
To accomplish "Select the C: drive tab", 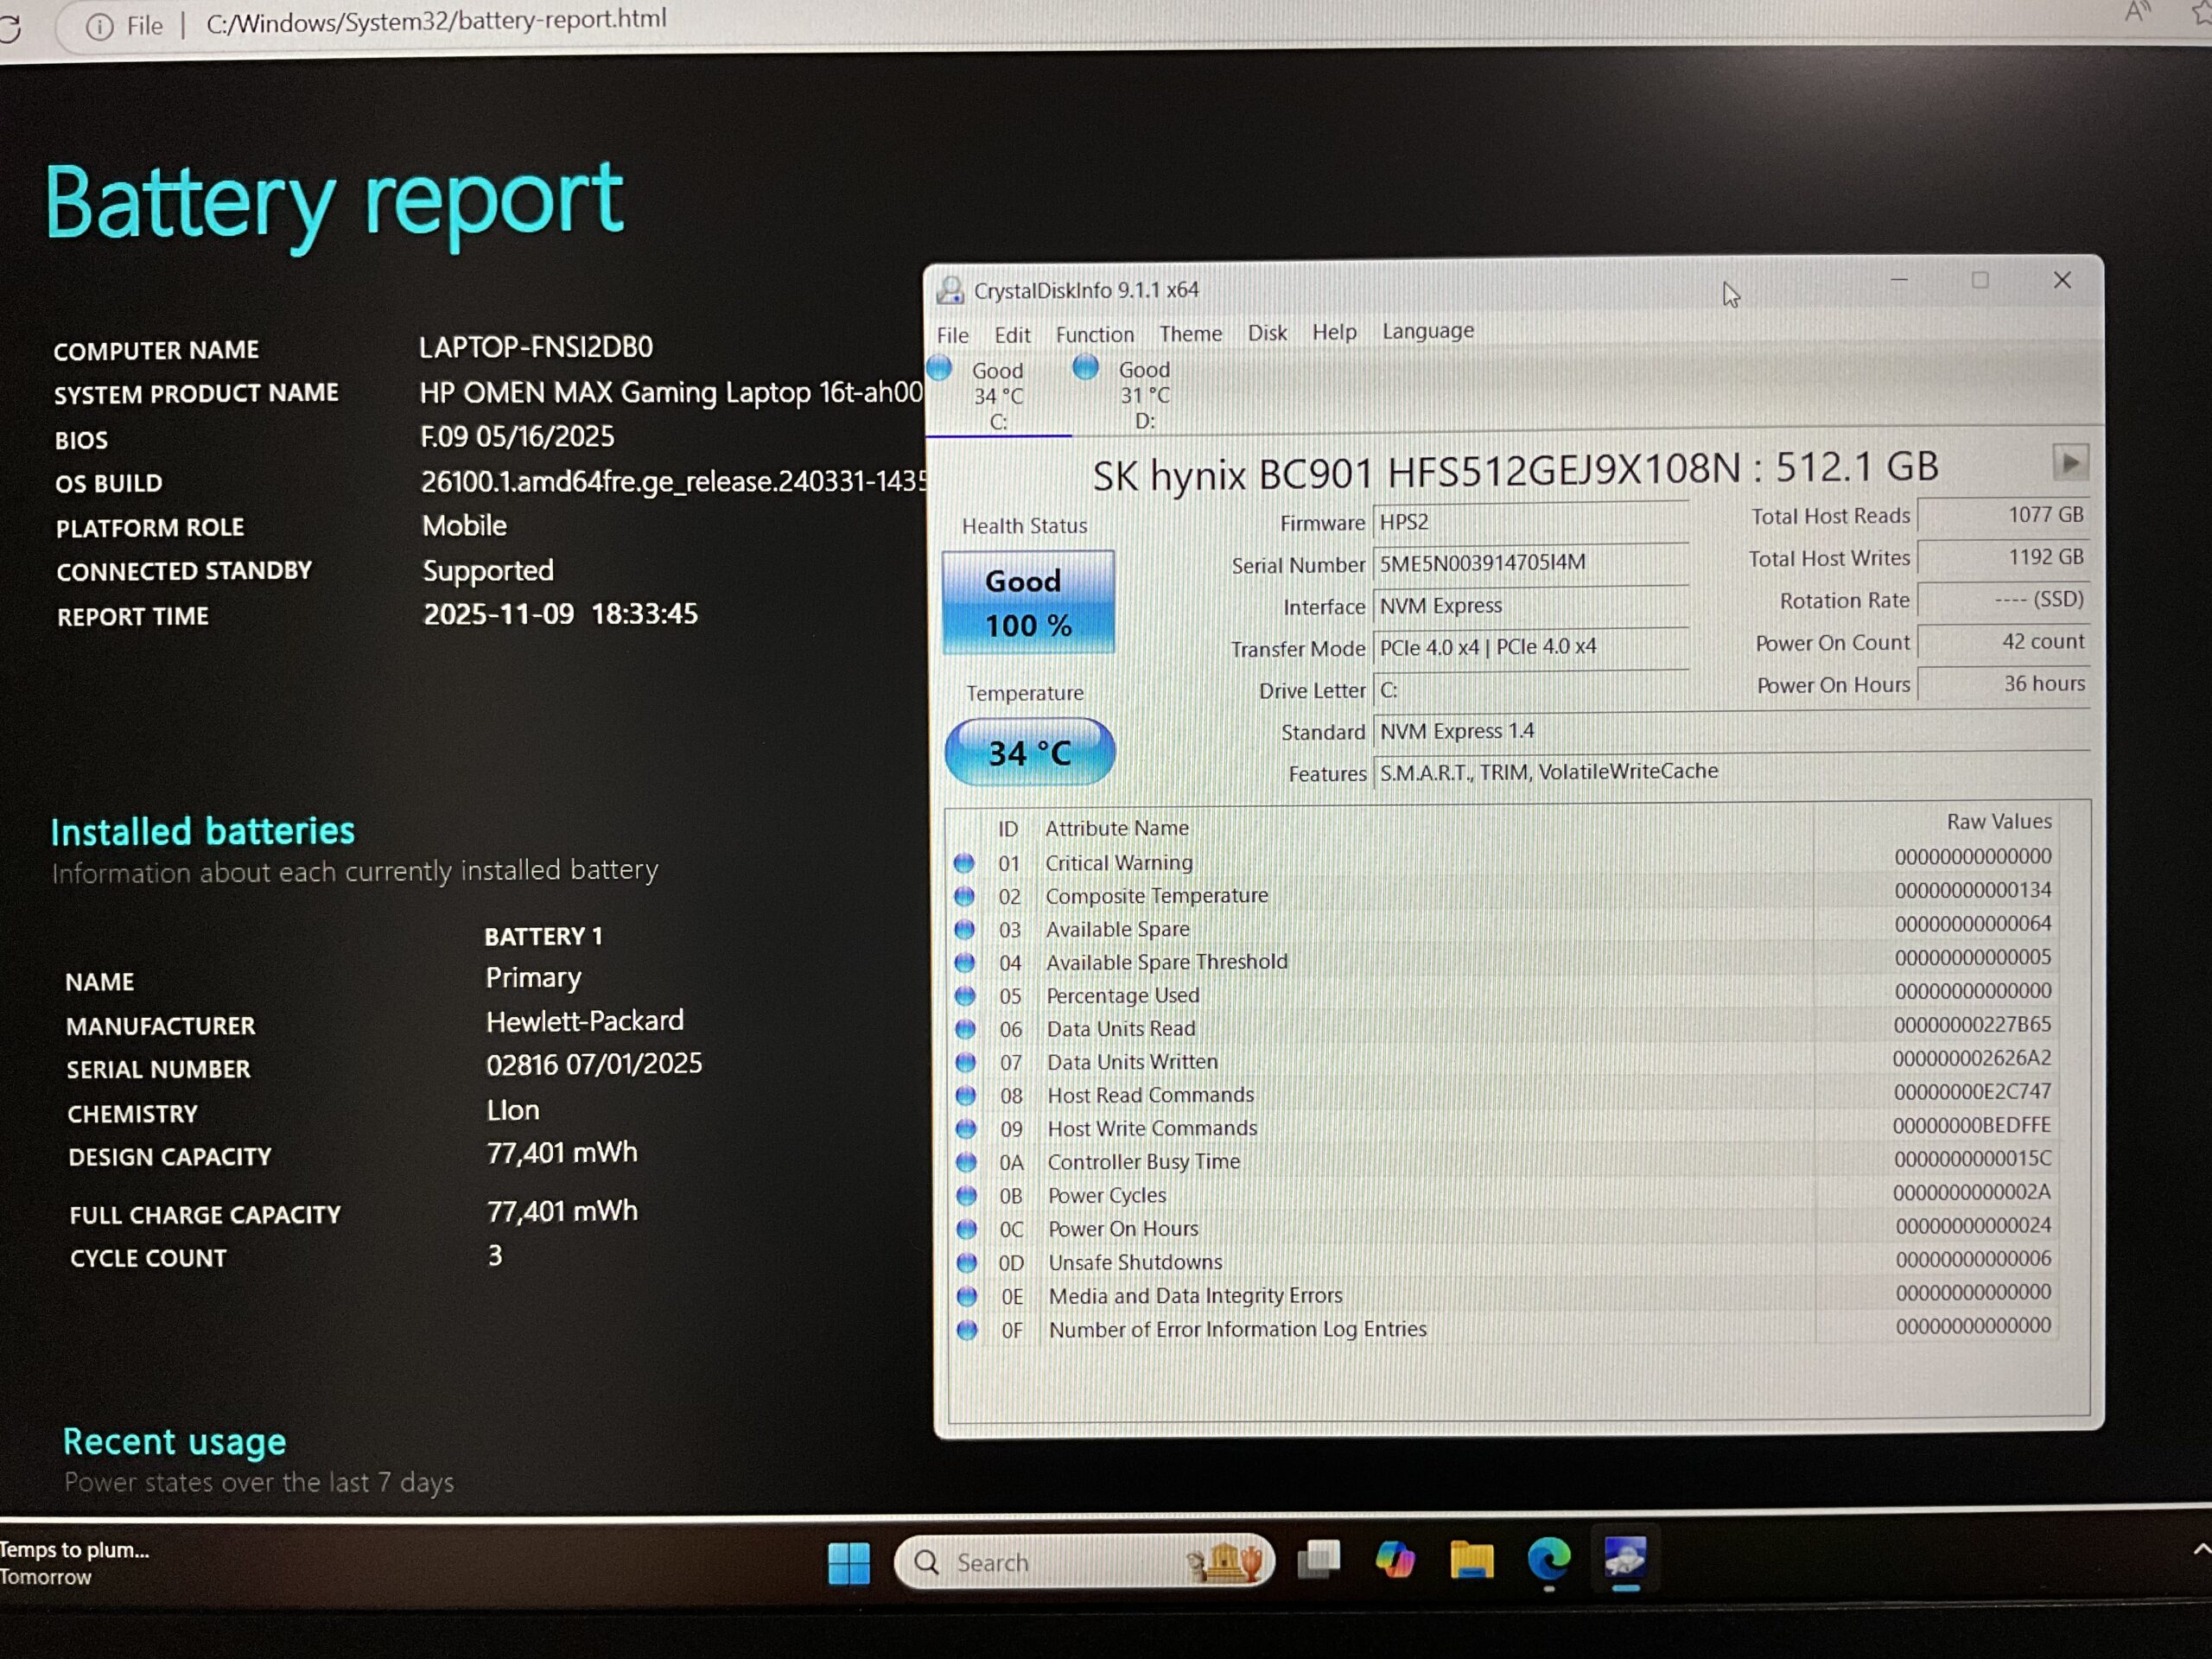I will 997,396.
